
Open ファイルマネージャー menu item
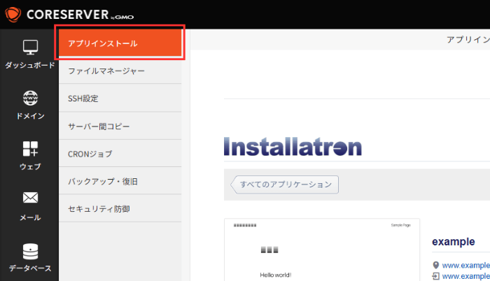[x=120, y=71]
